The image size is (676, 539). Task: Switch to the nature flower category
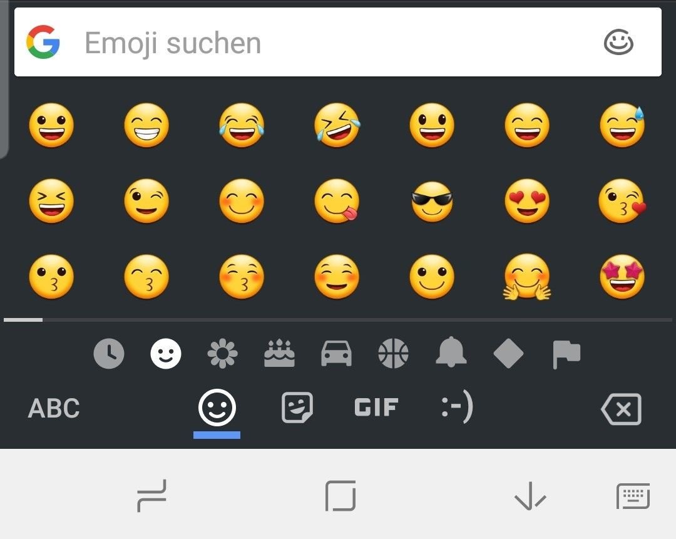point(222,354)
